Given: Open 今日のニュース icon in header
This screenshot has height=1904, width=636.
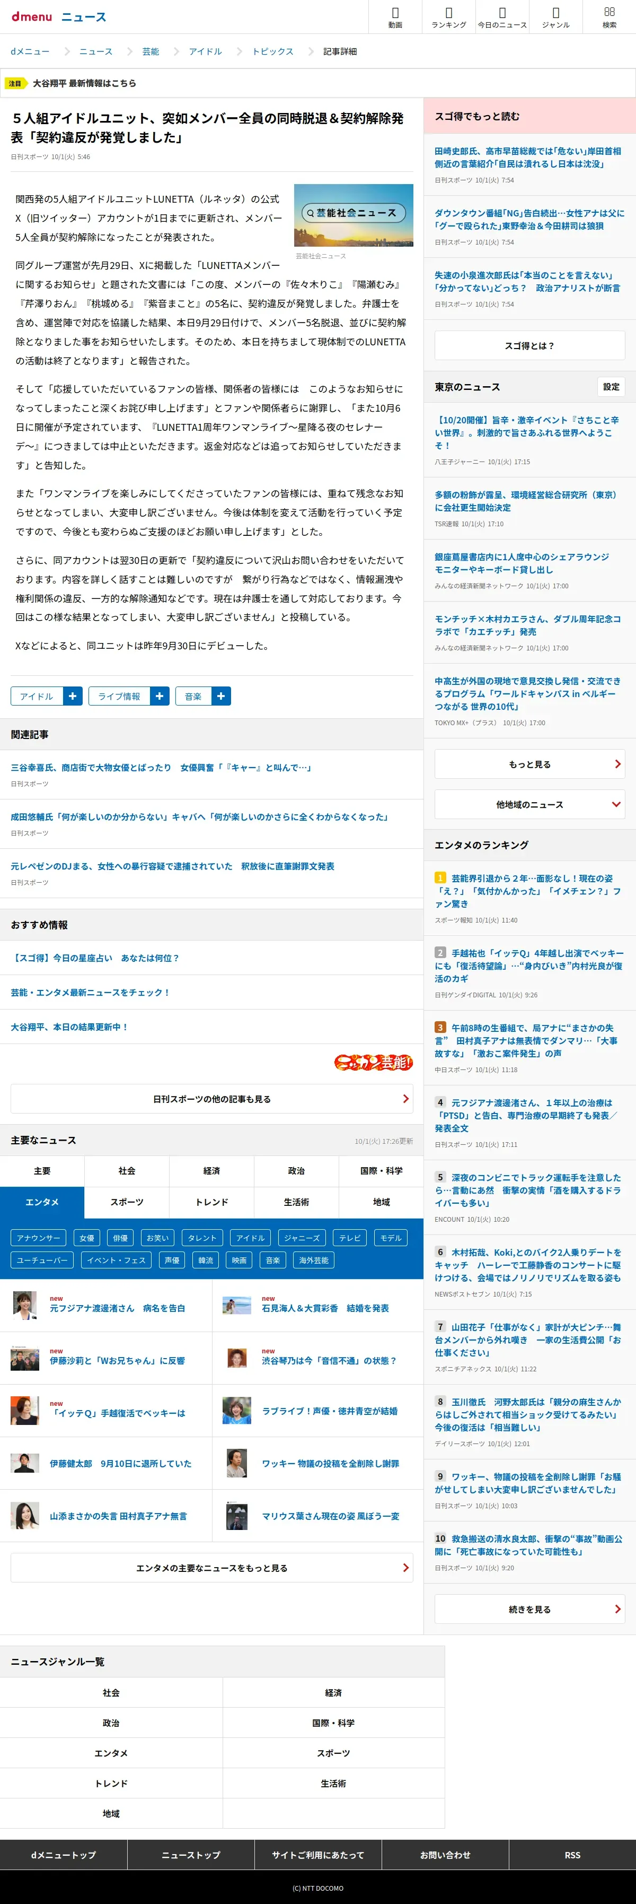Looking at the screenshot, I should (x=502, y=17).
